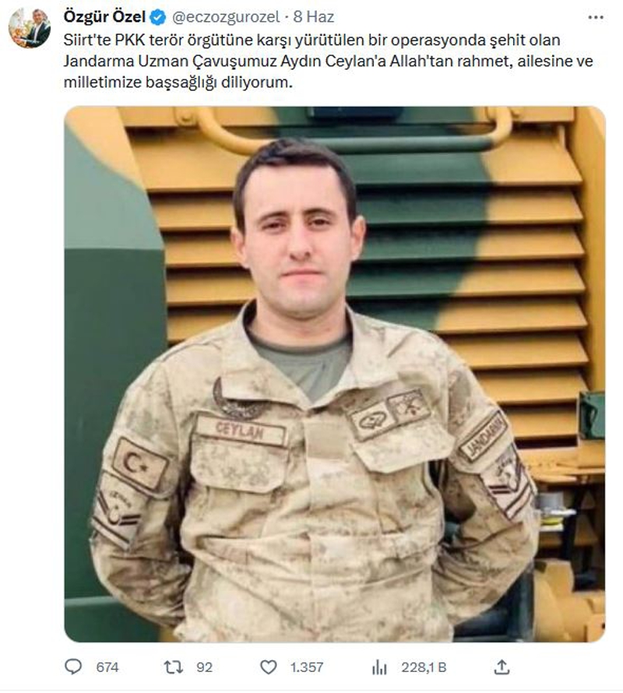Image resolution: width=623 pixels, height=693 pixels.
Task: Open the @eczozgurozel handle link
Action: tap(226, 17)
